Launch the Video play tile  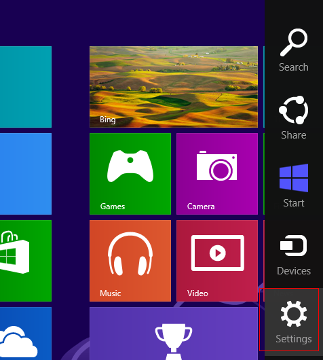click(217, 253)
